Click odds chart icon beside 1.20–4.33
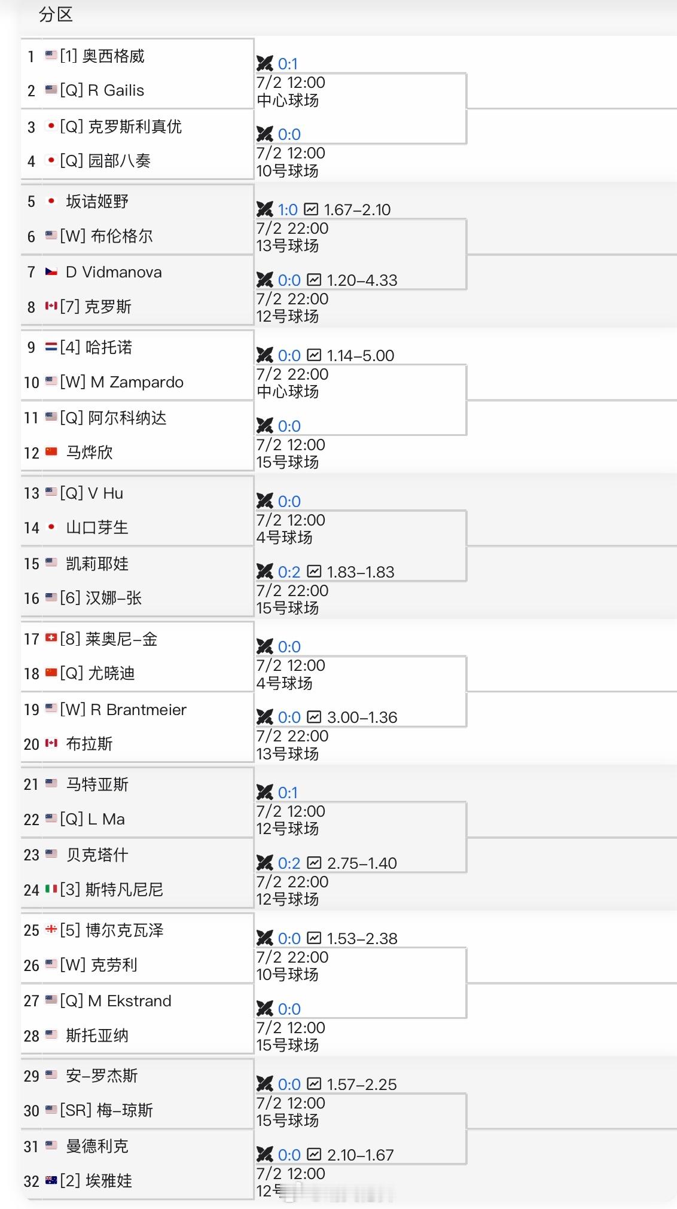The height and width of the screenshot is (1209, 677). tap(314, 280)
